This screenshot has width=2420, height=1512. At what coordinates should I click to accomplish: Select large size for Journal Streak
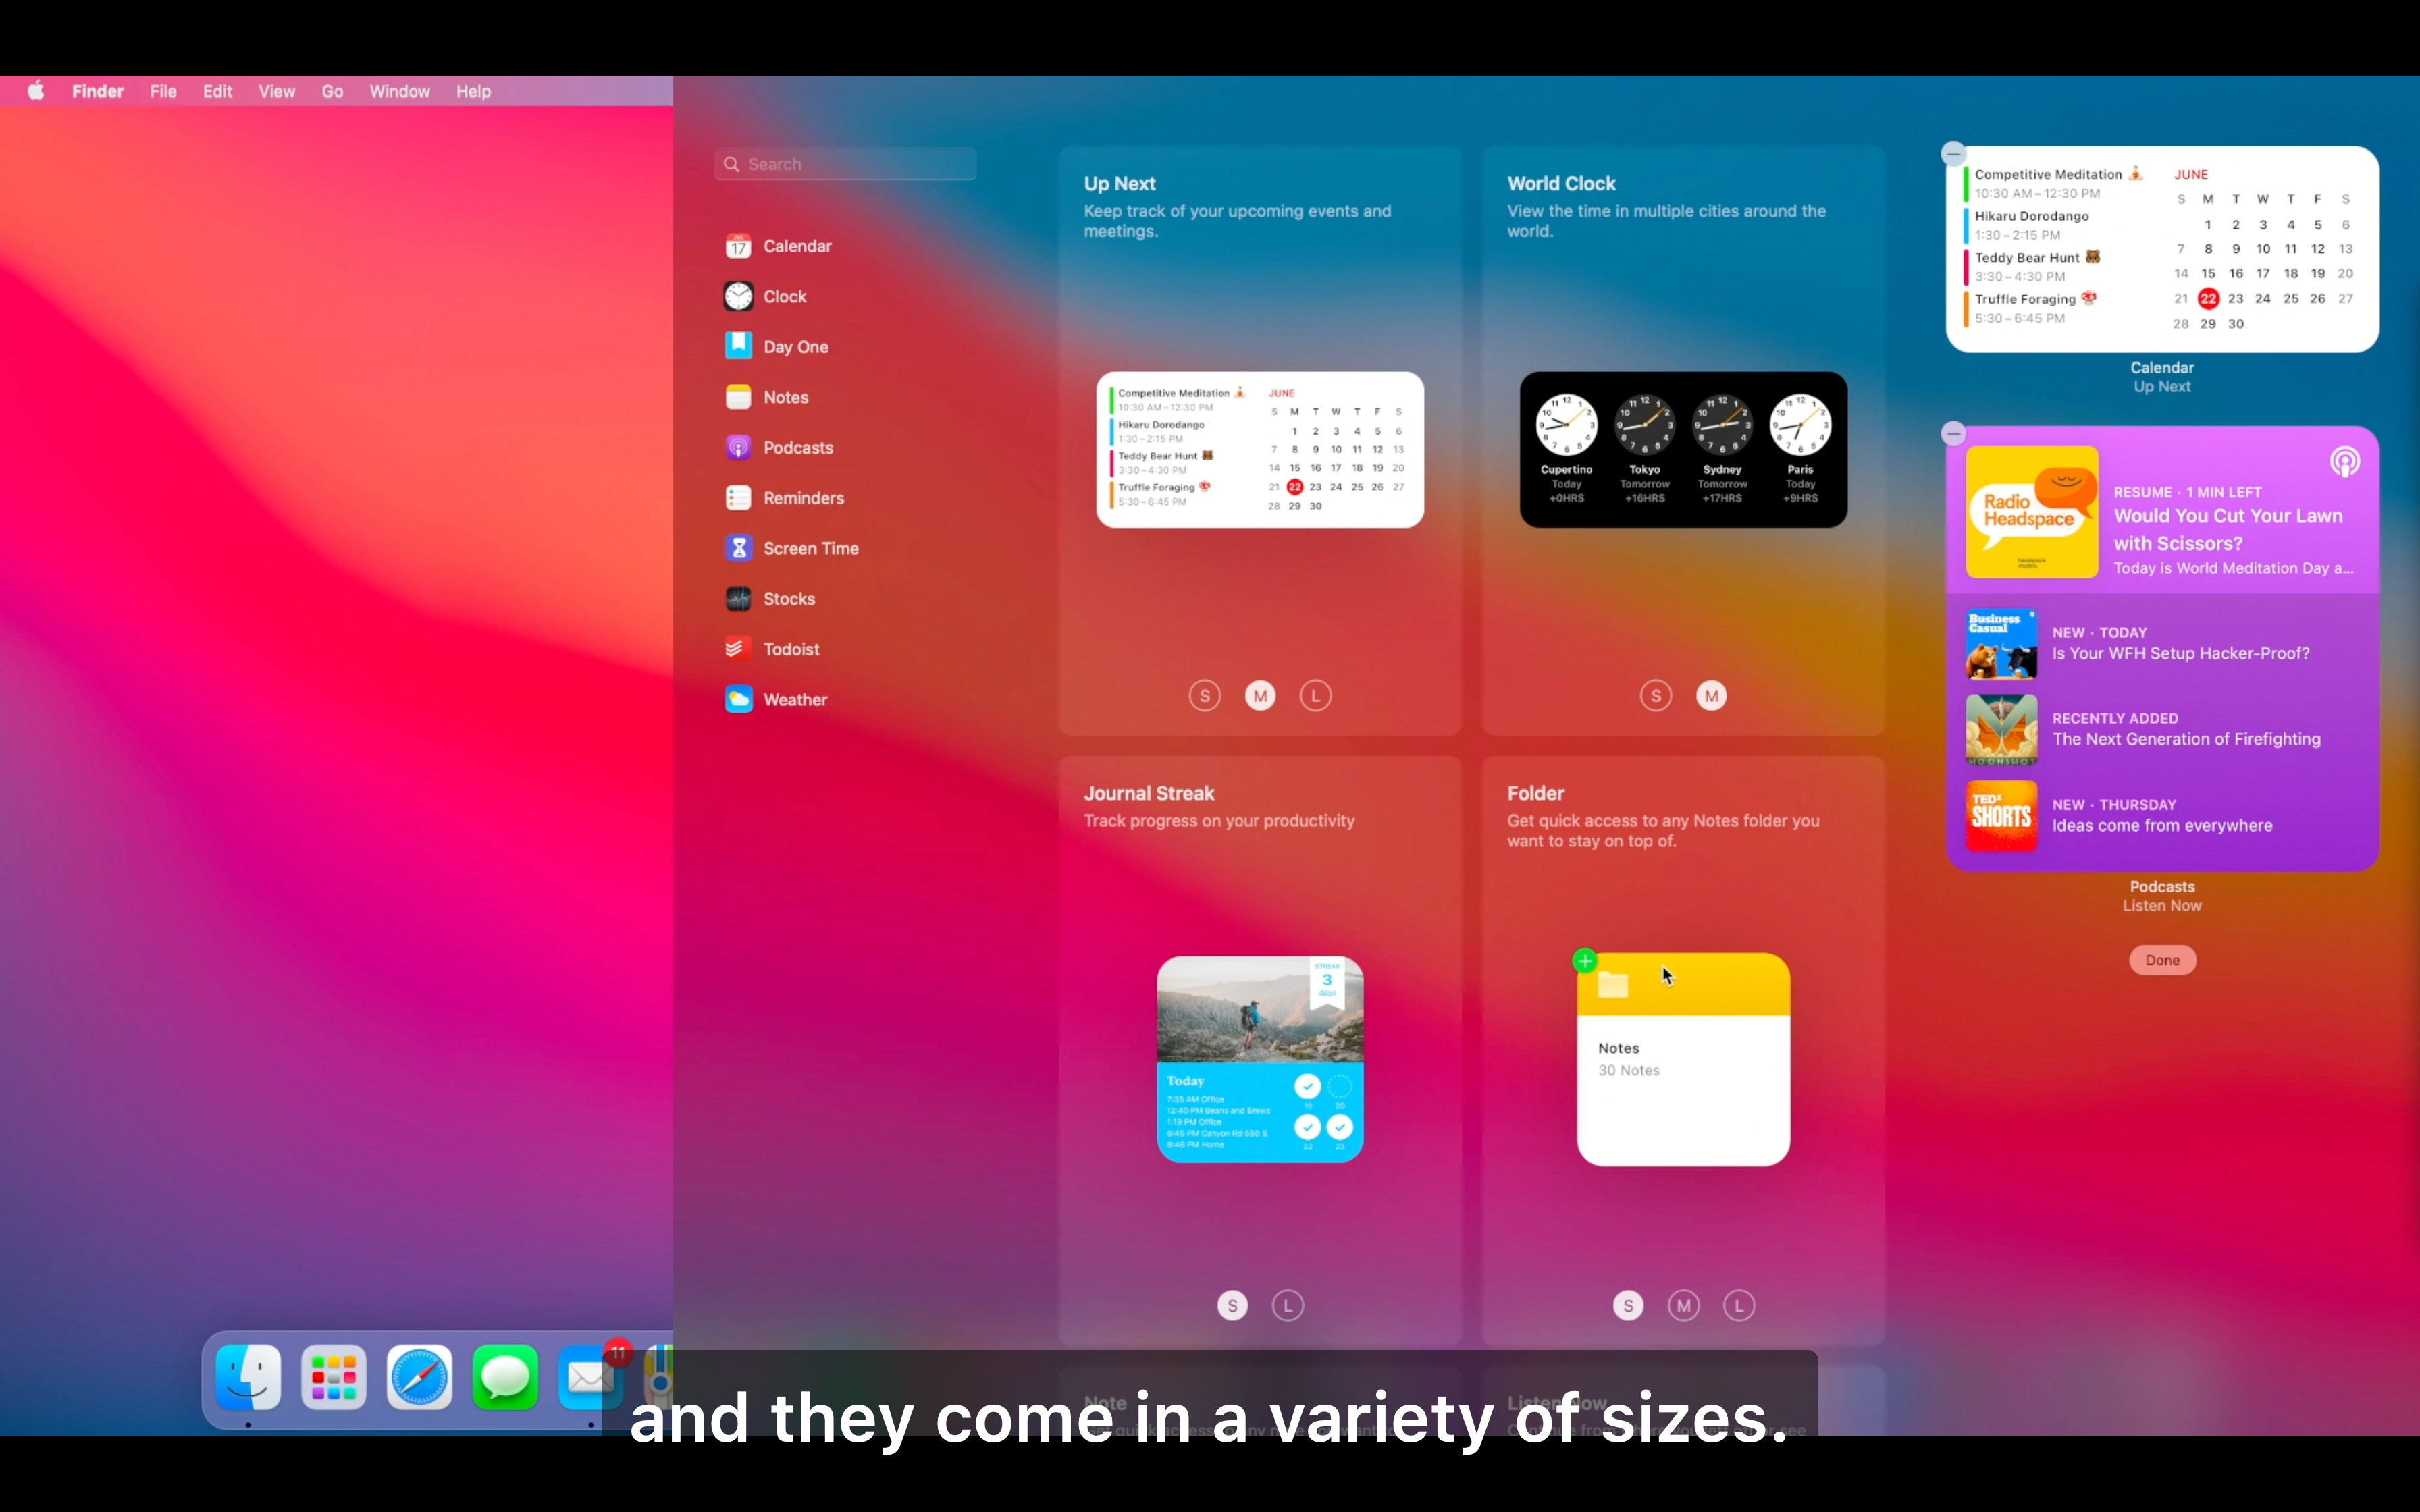[x=1288, y=1306]
